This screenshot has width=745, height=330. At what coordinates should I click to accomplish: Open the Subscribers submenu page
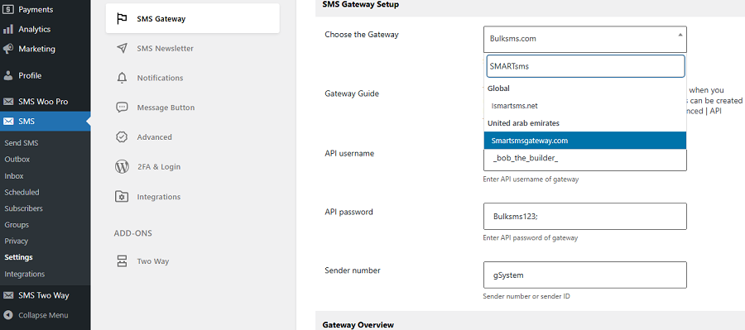tap(24, 208)
